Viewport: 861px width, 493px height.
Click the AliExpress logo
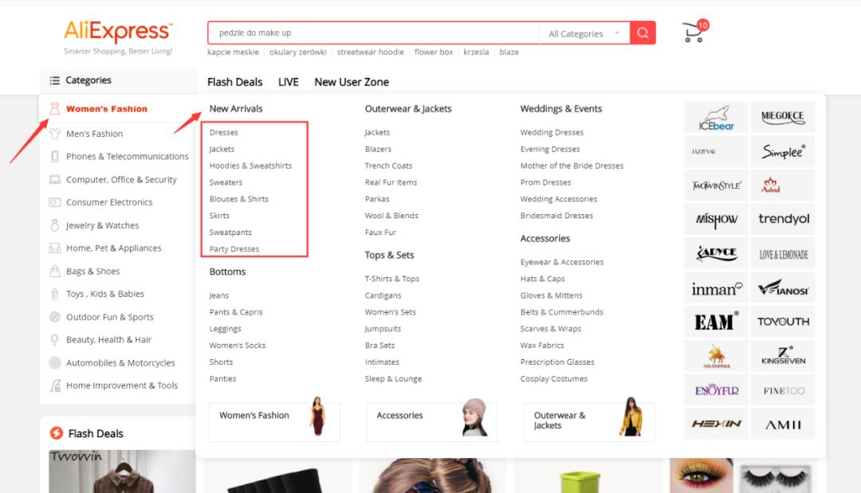[x=118, y=32]
